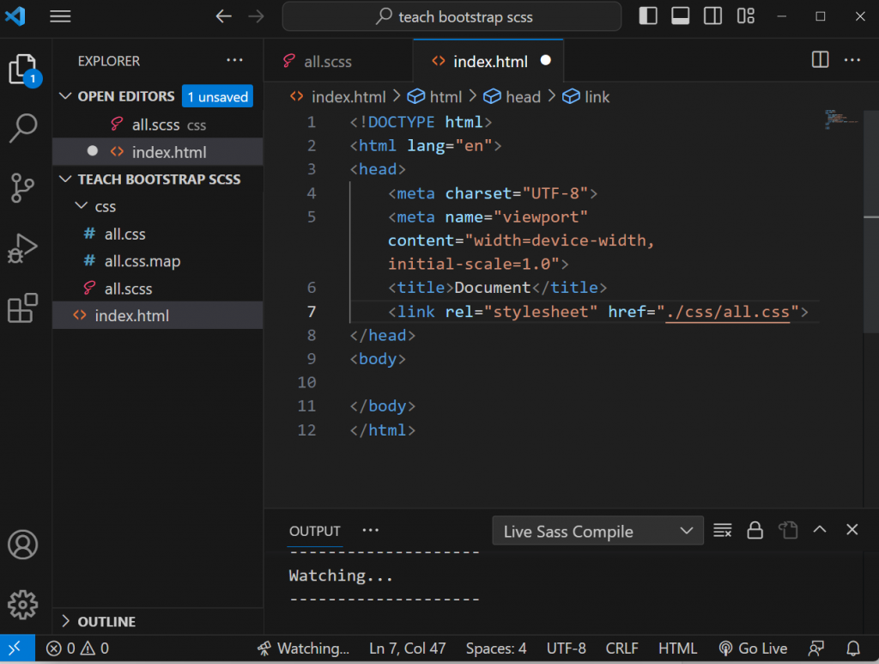Close index.html tab via unsaved dot
Image resolution: width=879 pixels, height=664 pixels.
[545, 60]
